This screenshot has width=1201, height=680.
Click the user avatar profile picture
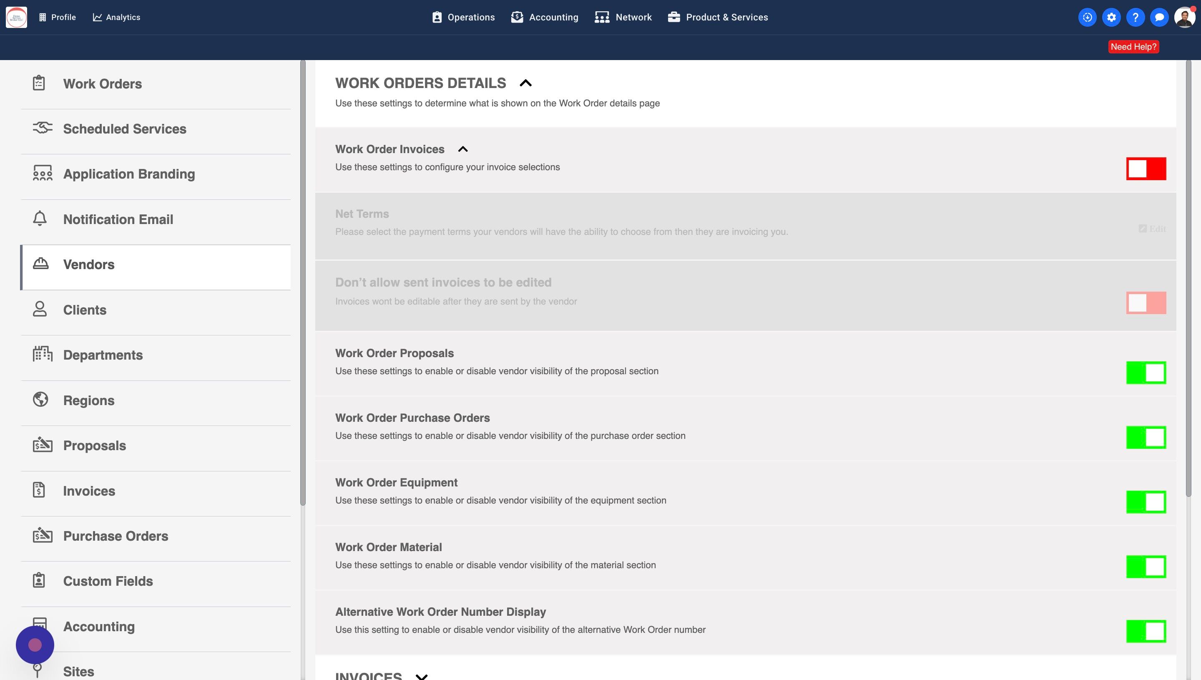[x=1184, y=17]
